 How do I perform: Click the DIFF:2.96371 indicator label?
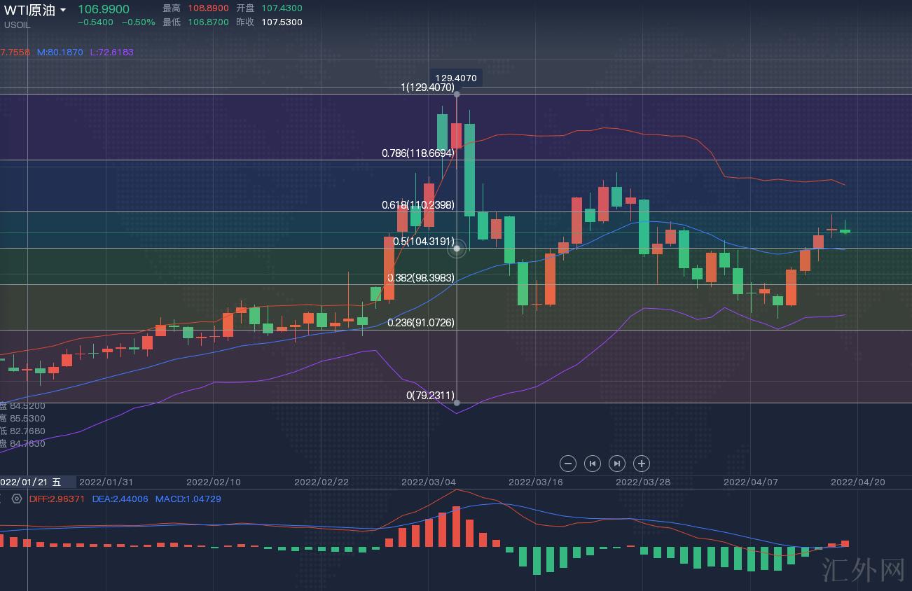57,499
